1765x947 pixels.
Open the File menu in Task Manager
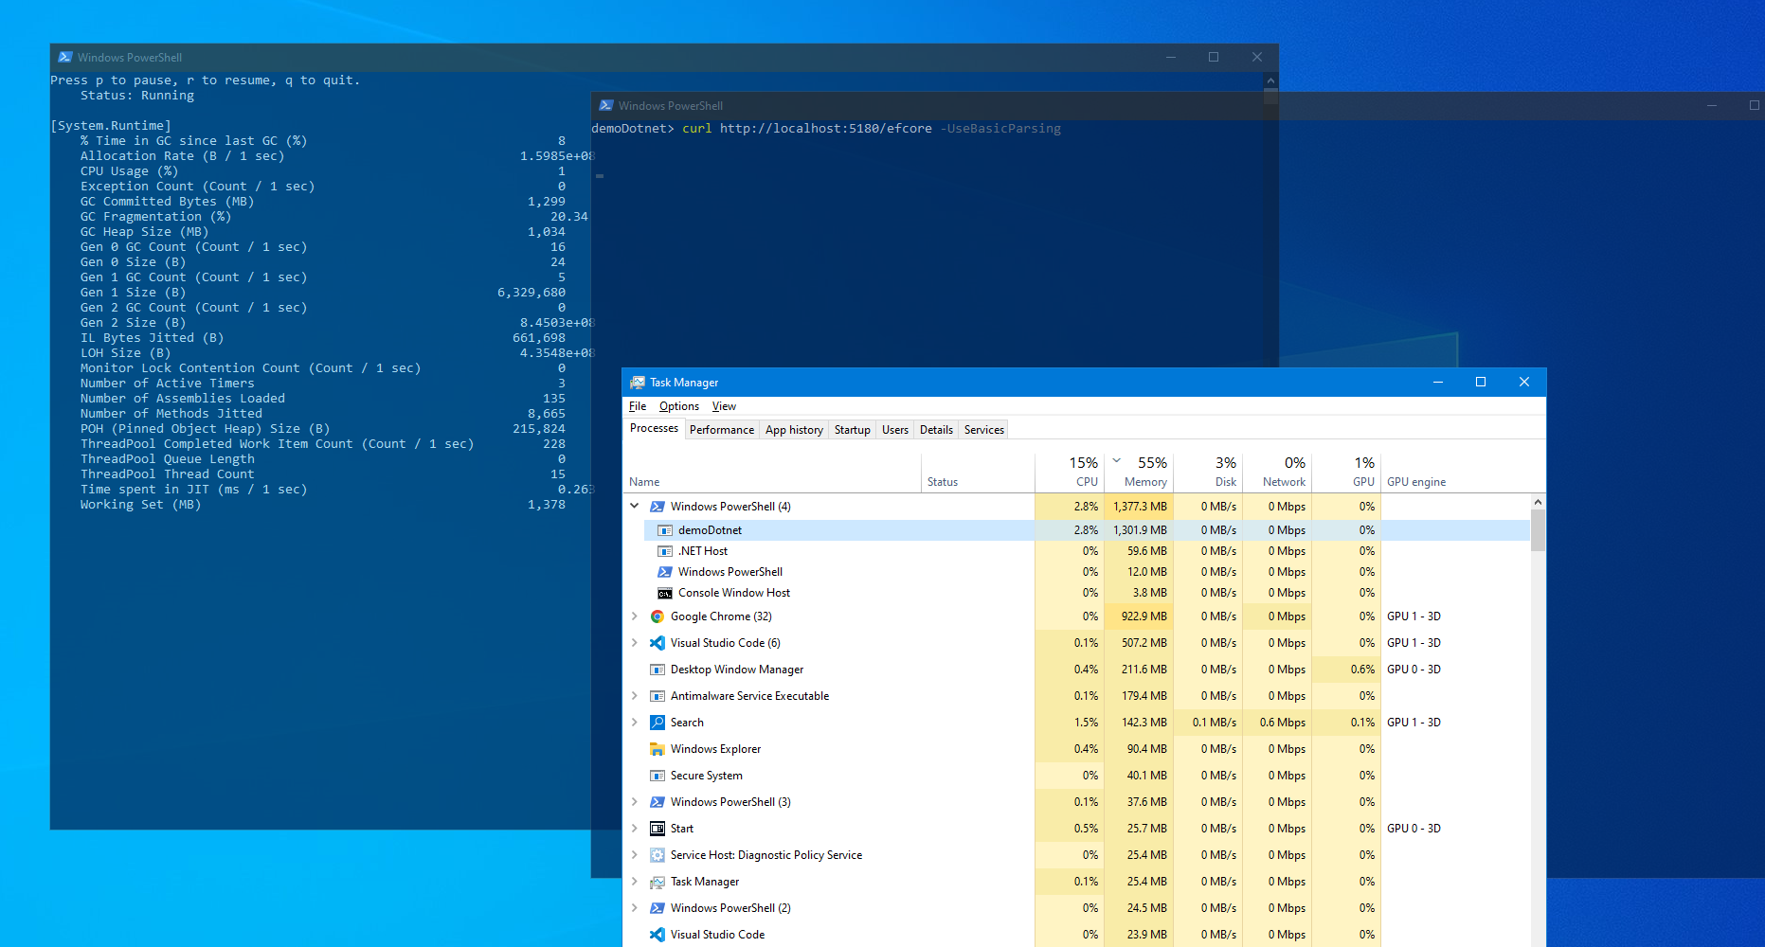(638, 406)
